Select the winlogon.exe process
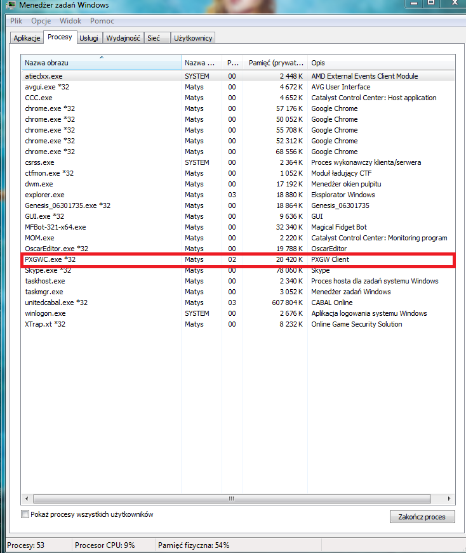Image resolution: width=466 pixels, height=553 pixels. (238, 313)
